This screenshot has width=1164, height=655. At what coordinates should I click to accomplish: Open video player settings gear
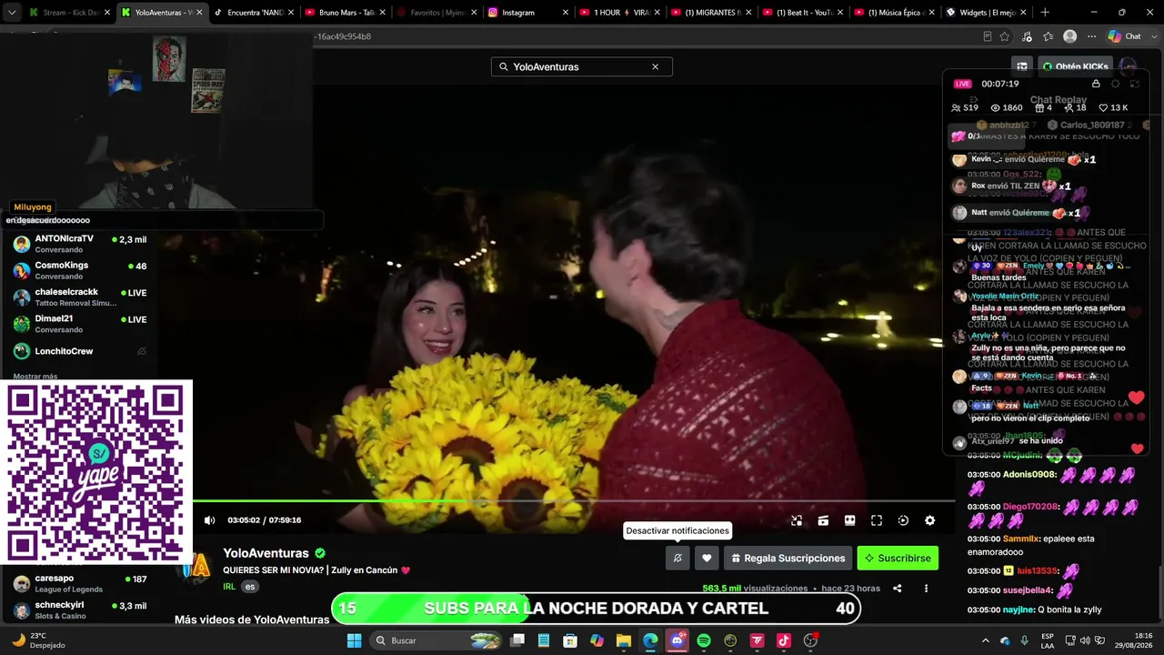click(929, 520)
